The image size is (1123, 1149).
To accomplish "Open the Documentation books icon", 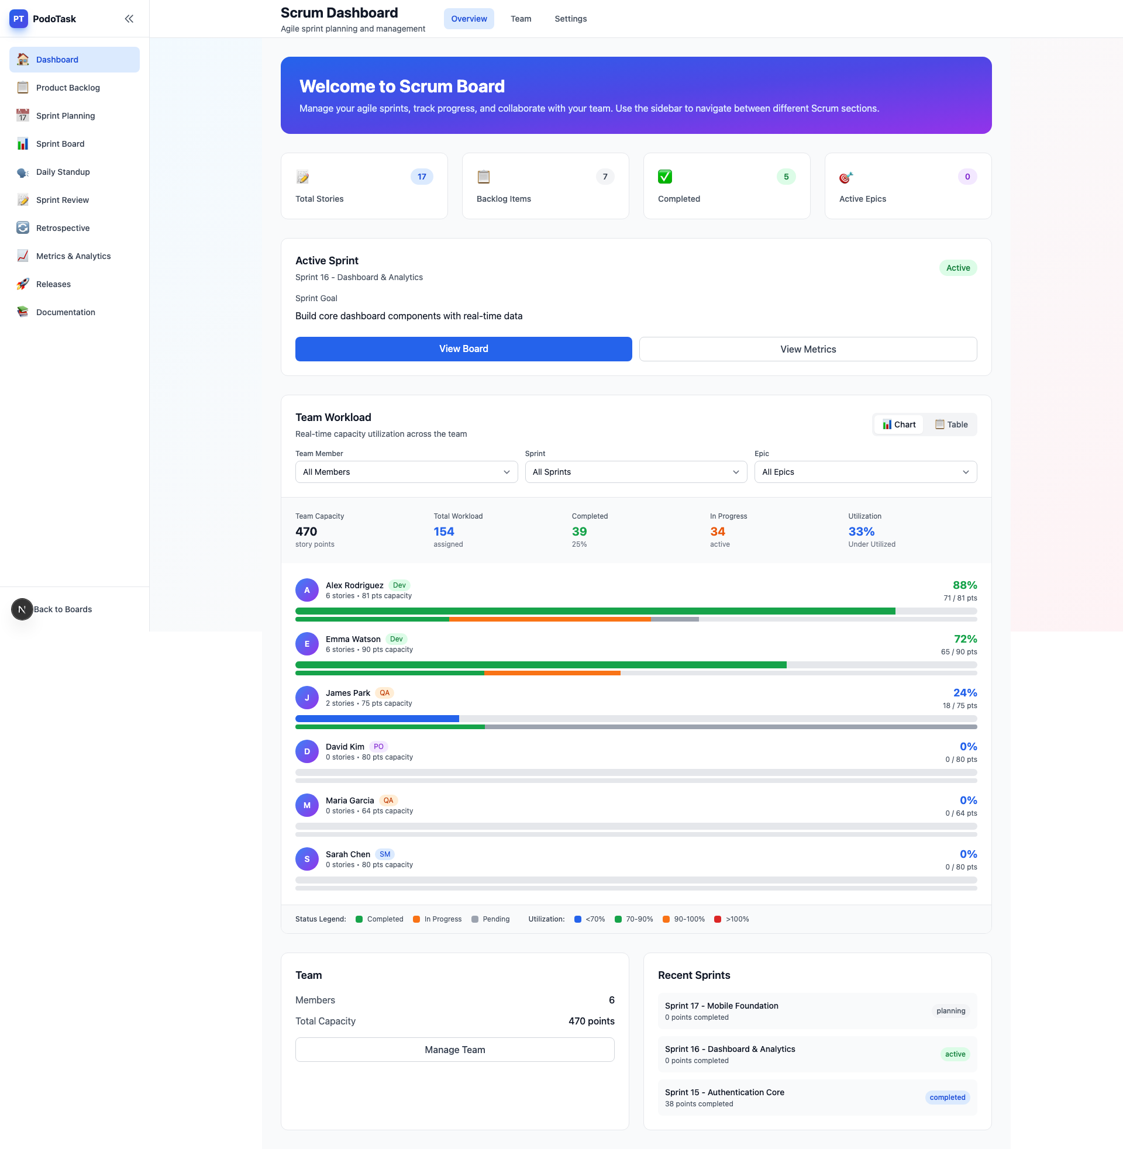I will click(x=22, y=312).
